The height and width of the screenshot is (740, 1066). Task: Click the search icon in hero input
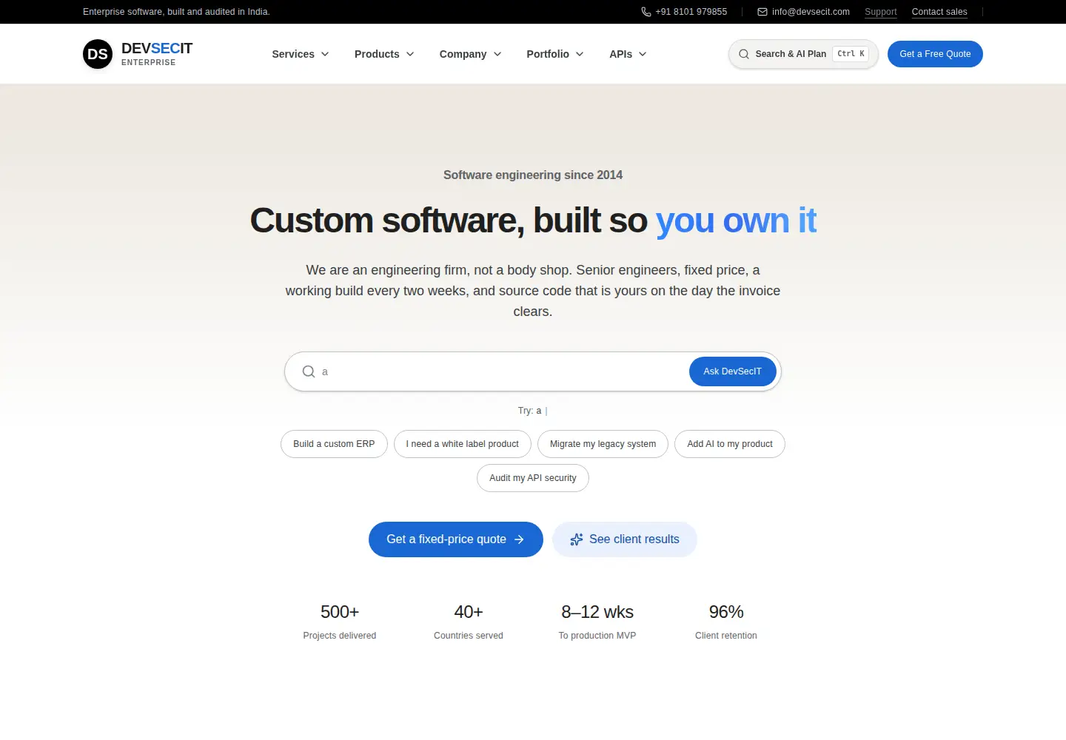click(309, 371)
